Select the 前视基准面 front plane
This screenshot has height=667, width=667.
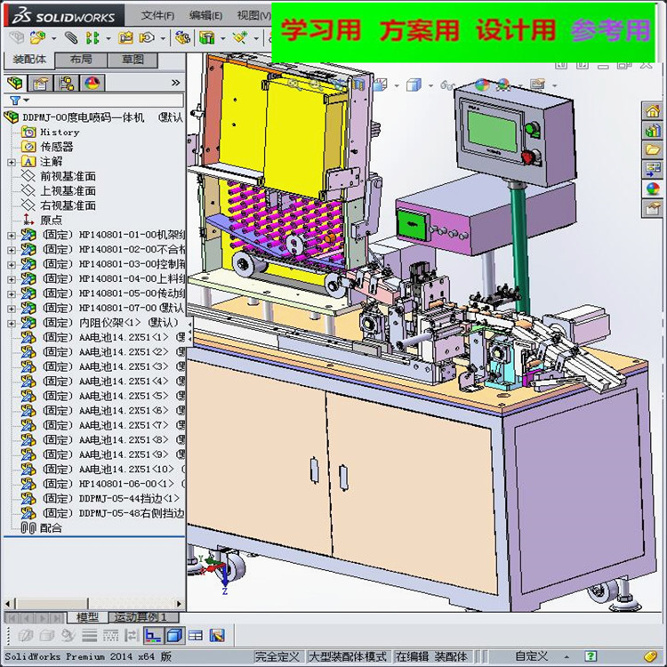[68, 176]
